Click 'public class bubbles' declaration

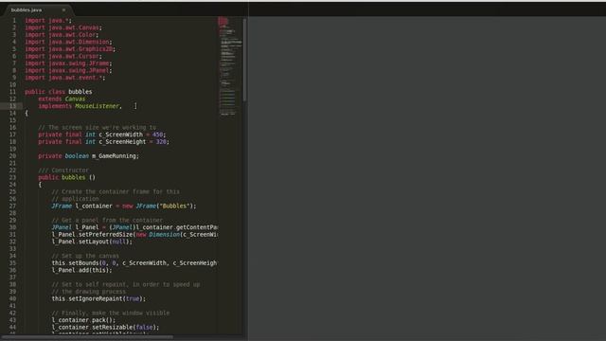pyautogui.click(x=59, y=92)
